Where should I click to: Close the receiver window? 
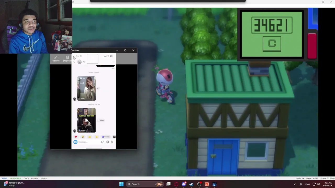pos(133,50)
